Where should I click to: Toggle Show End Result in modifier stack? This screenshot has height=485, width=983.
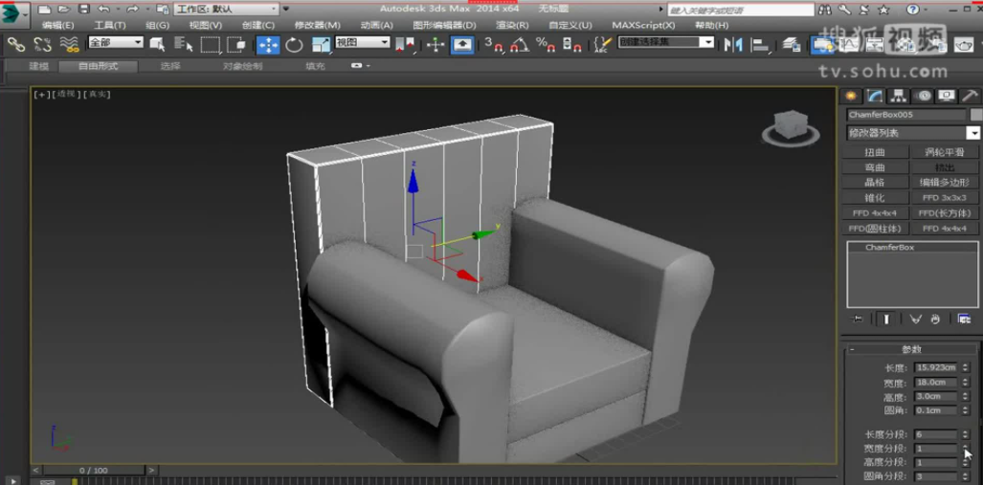tap(885, 319)
